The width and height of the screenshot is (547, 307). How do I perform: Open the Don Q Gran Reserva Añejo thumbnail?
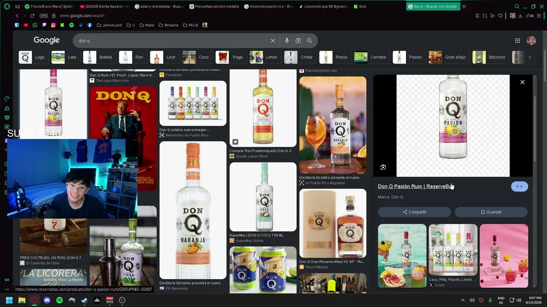[332, 223]
